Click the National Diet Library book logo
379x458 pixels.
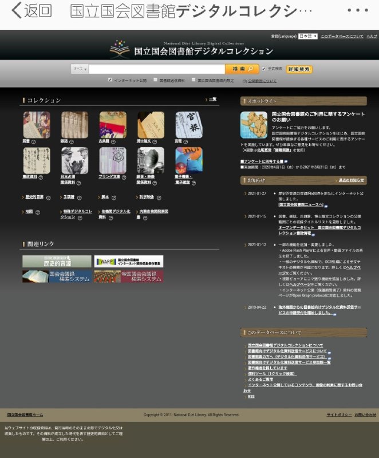120,49
